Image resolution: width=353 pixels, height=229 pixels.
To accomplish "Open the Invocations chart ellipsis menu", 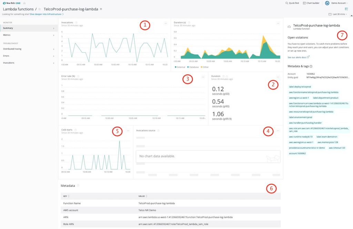I will tap(166, 23).
